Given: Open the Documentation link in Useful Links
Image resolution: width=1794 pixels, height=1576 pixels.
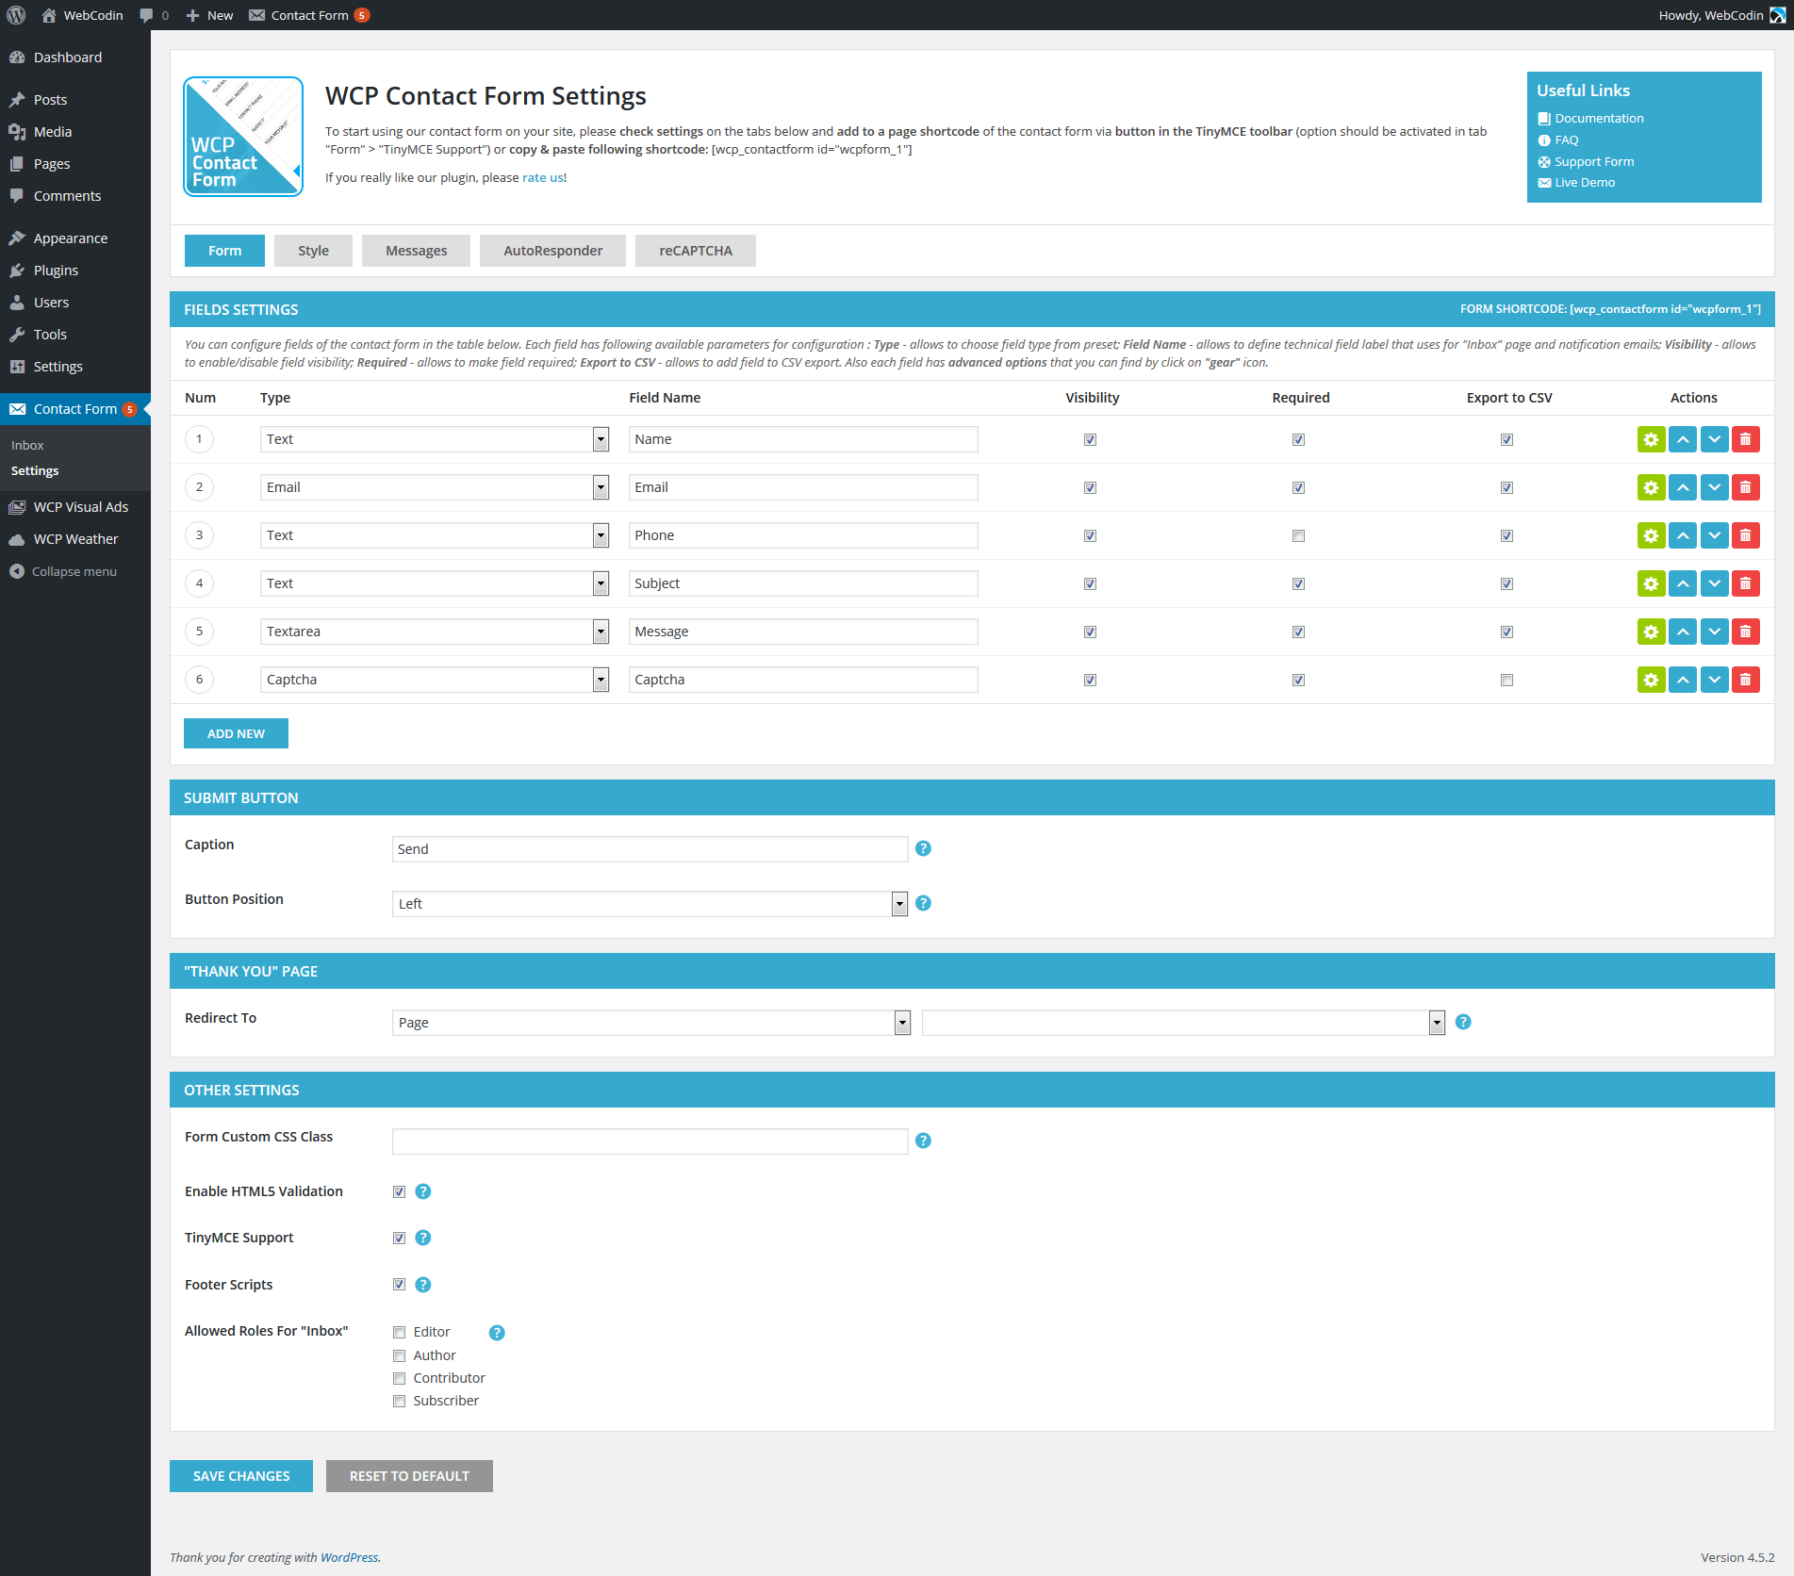Looking at the screenshot, I should coord(1598,118).
